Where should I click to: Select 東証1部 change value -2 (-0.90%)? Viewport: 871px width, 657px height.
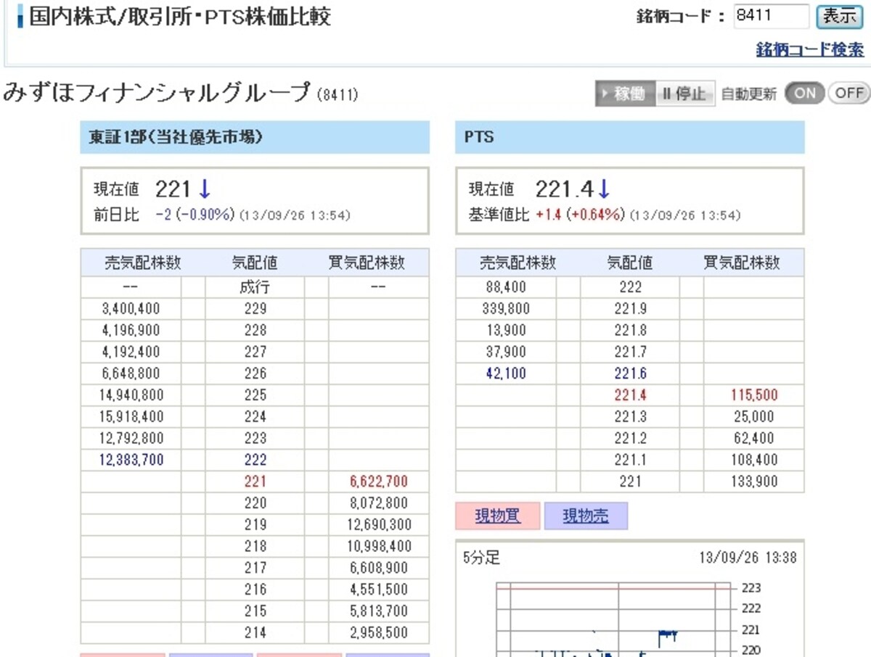pos(195,215)
